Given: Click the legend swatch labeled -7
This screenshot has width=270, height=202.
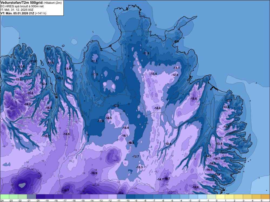Looking at the screenshot, I should point(158,197).
